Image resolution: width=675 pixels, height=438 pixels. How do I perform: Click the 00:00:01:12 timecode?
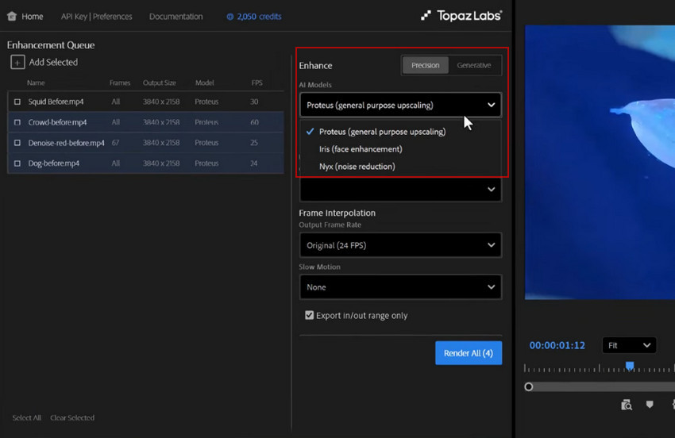tap(557, 345)
